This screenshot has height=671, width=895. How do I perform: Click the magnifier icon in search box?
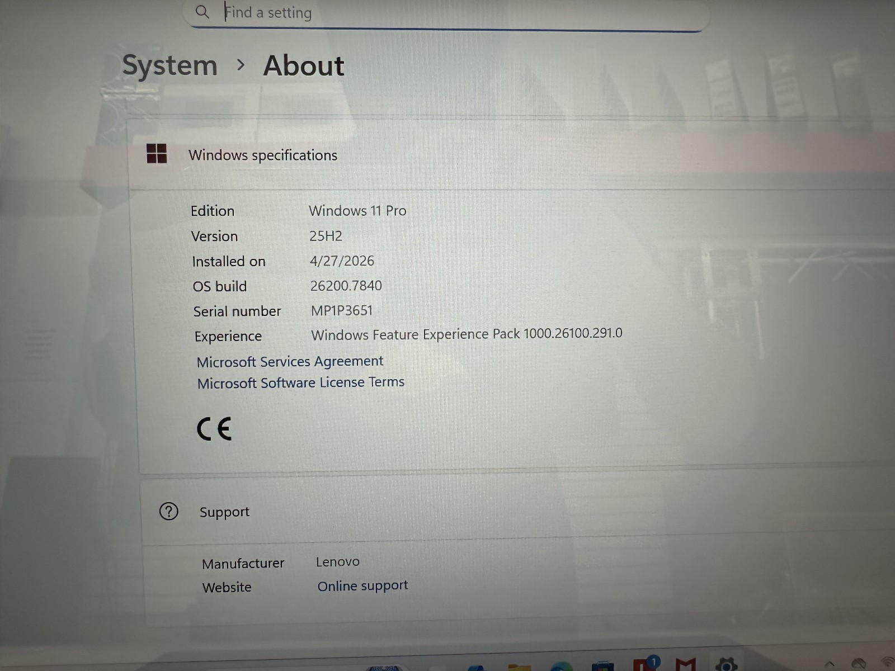[202, 12]
